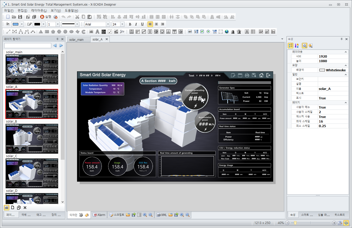Screen dimensions: 352x228
Task: Show categorized properties view icon
Action: 291,46
